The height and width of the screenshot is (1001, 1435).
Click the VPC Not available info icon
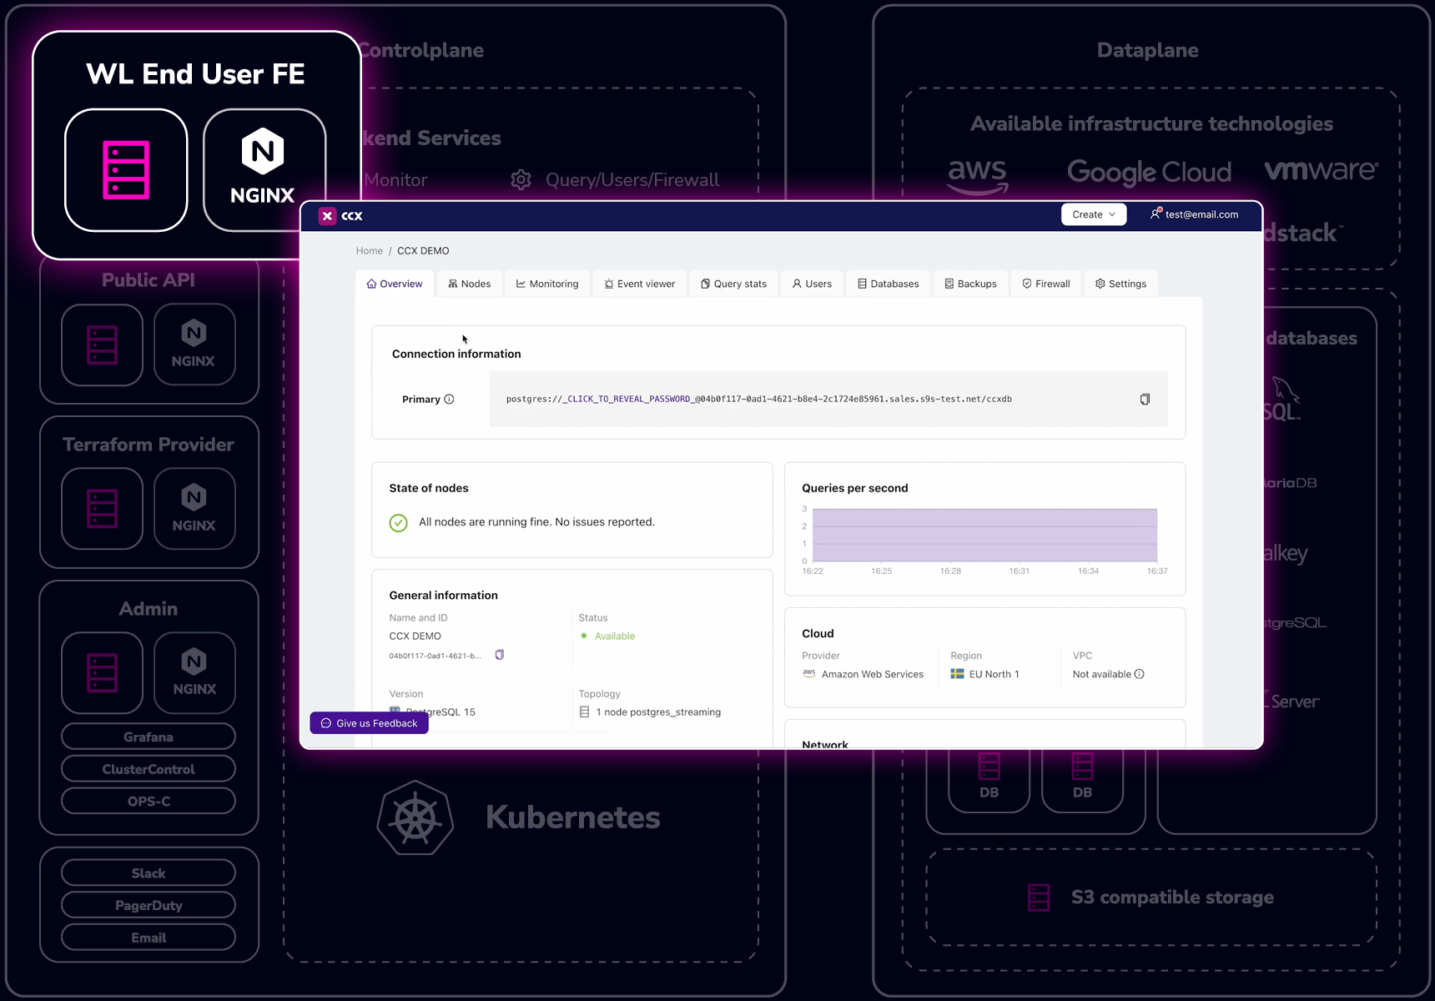1140,674
